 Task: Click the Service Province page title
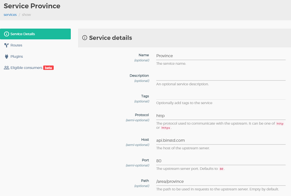[32, 6]
